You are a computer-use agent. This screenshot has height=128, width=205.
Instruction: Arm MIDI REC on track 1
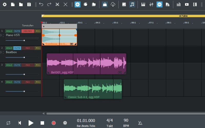28,31
